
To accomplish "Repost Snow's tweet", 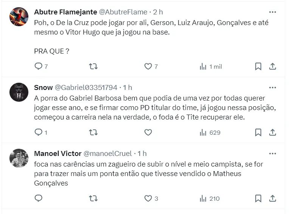I will 93,132.
